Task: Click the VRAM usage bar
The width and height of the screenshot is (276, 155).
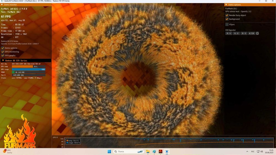Action: click(28, 72)
